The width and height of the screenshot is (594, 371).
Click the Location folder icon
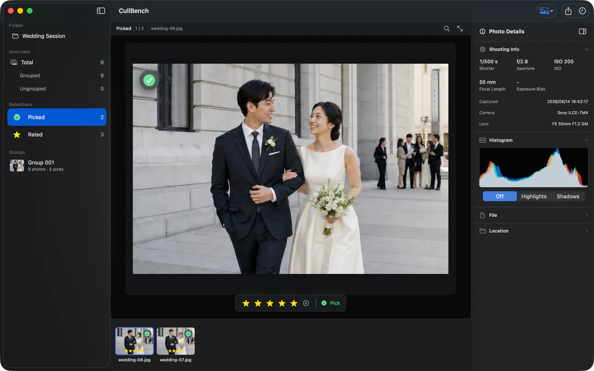click(483, 231)
